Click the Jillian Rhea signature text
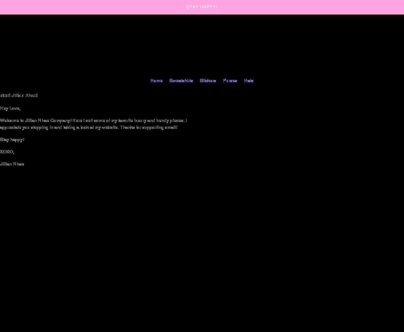The width and height of the screenshot is (404, 332). 12,164
